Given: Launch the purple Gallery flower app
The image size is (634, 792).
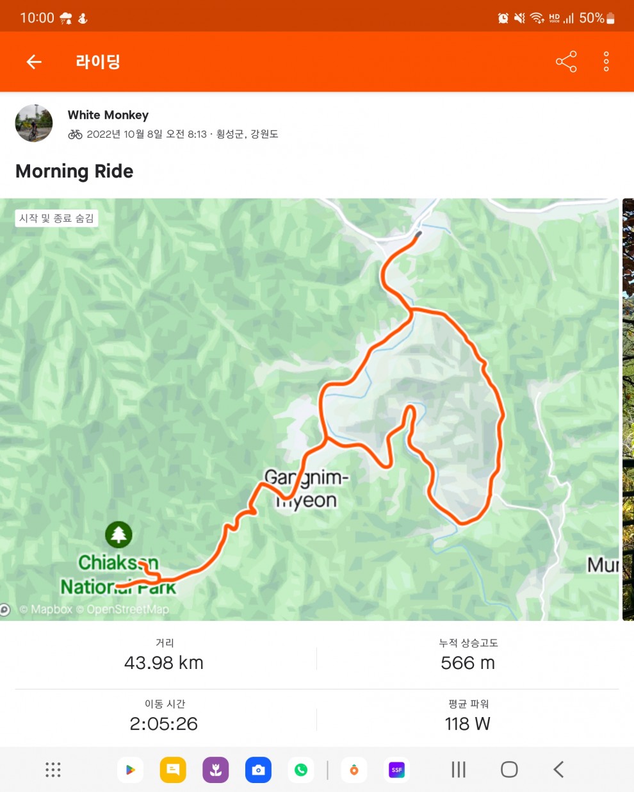Looking at the screenshot, I should (216, 770).
